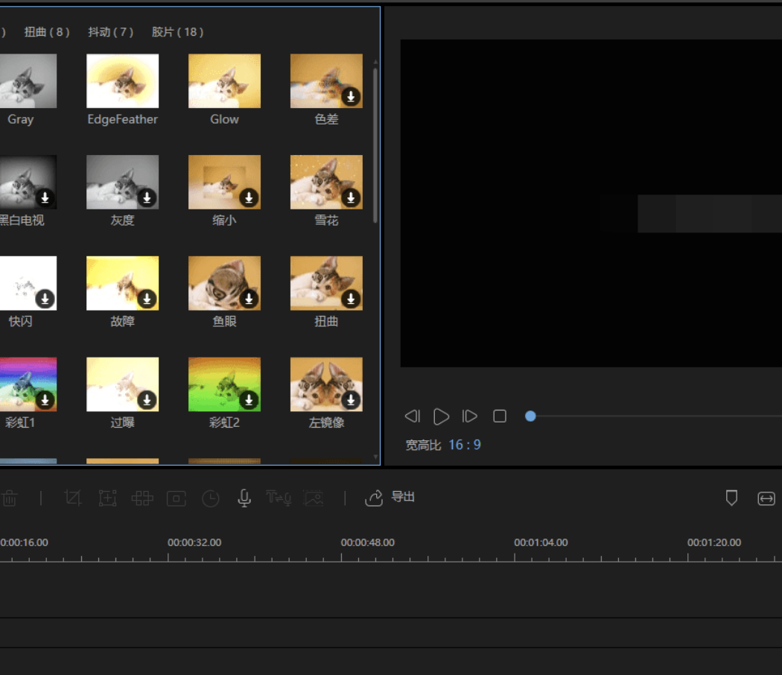Download the 故障 effect
Viewport: 782px width, 675px height.
point(147,298)
